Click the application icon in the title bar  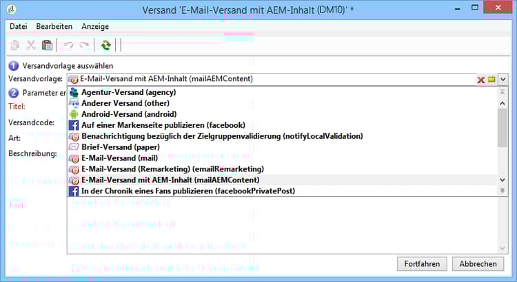(12, 9)
